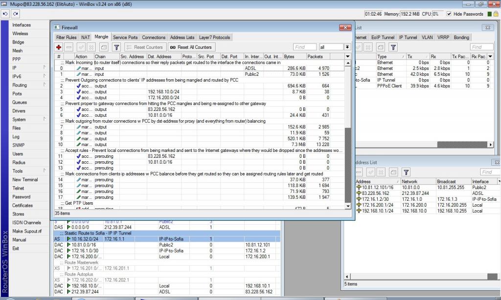Image resolution: width=501 pixels, height=300 pixels.
Task: Open New Terminal from the sidebar
Action: 25,180
